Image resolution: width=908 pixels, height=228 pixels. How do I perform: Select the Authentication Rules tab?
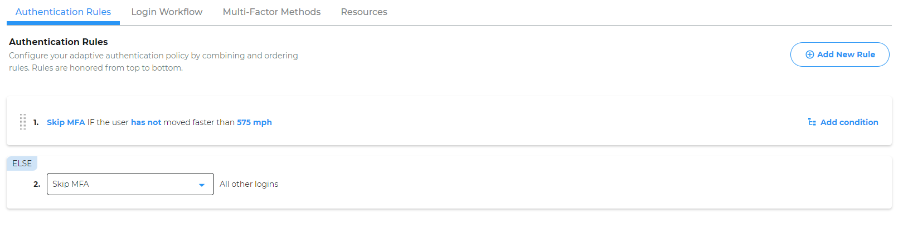(x=63, y=12)
